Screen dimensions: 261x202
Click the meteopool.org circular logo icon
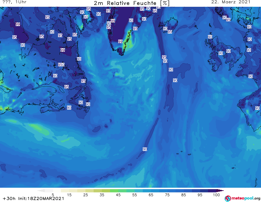tap(228, 198)
